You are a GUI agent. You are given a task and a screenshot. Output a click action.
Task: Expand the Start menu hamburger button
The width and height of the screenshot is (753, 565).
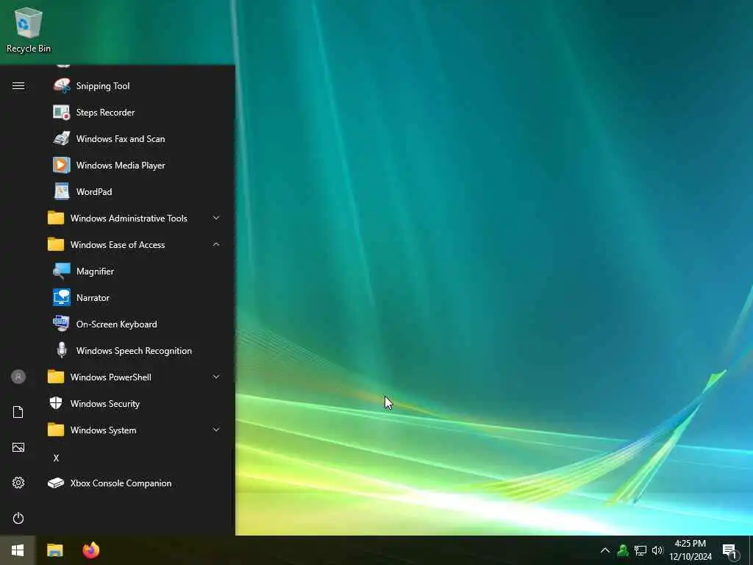pyautogui.click(x=18, y=86)
